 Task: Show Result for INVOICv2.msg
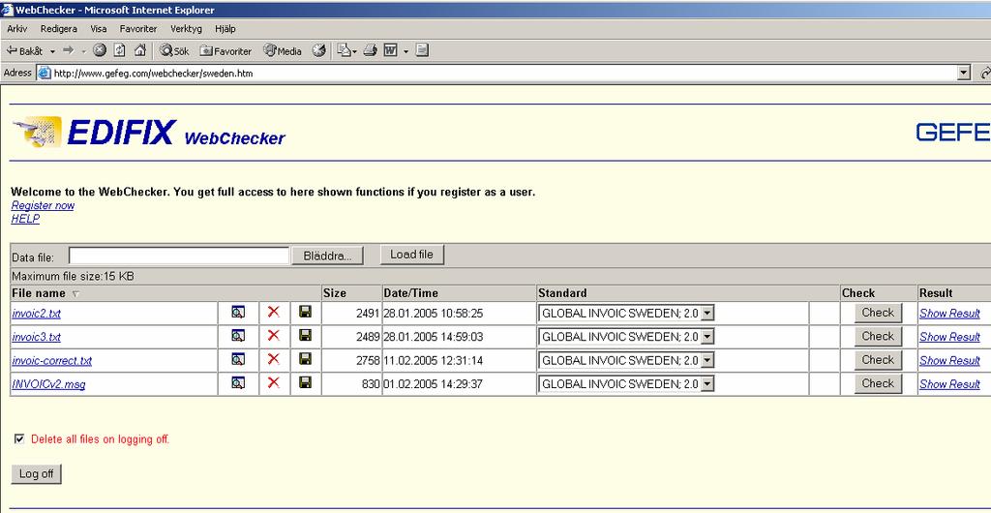tap(949, 383)
